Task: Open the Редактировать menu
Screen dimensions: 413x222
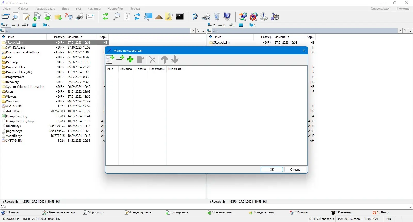Action: [x=45, y=9]
